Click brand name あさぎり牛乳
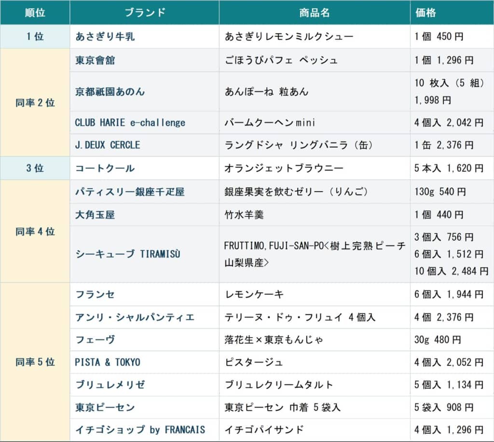The height and width of the screenshot is (442, 494). [105, 37]
